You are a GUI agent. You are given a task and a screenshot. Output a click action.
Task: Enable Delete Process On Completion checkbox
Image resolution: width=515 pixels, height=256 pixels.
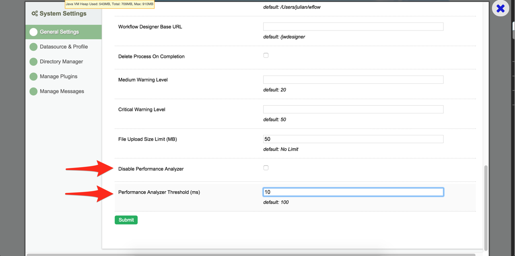pos(266,55)
